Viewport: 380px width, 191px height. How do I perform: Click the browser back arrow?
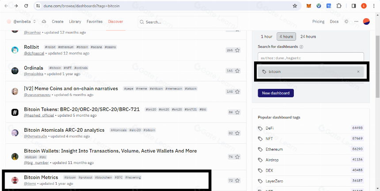(x=6, y=6)
